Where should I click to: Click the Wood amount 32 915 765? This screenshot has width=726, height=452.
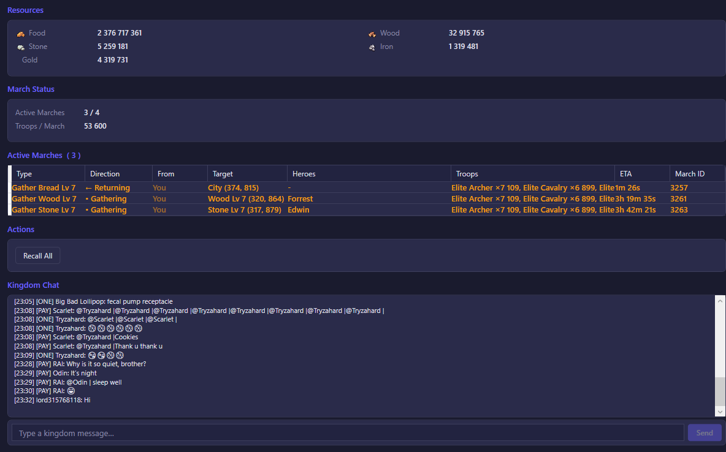(x=466, y=33)
